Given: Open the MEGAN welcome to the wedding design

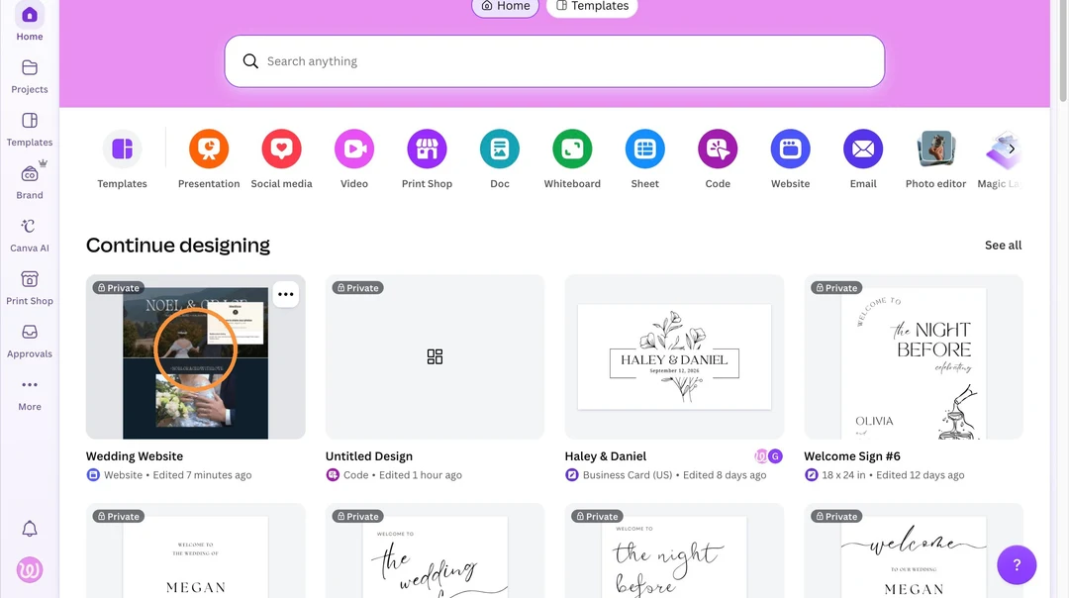Looking at the screenshot, I should pyautogui.click(x=196, y=550).
